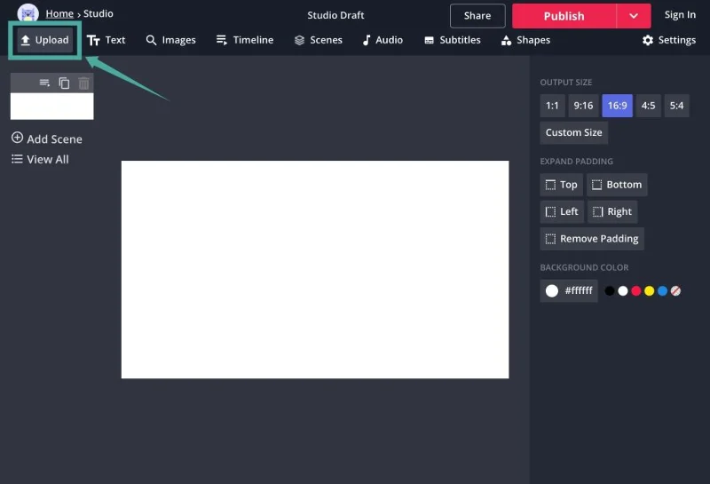
Task: Duplicate the scene using the copy icon
Action: point(64,83)
